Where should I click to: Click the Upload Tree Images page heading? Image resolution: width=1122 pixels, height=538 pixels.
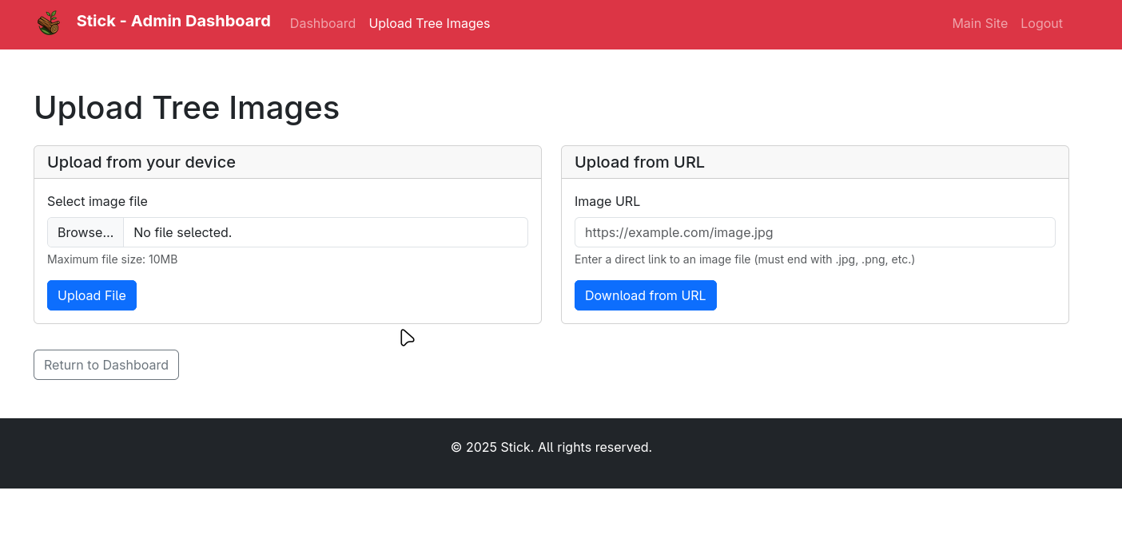coord(186,108)
